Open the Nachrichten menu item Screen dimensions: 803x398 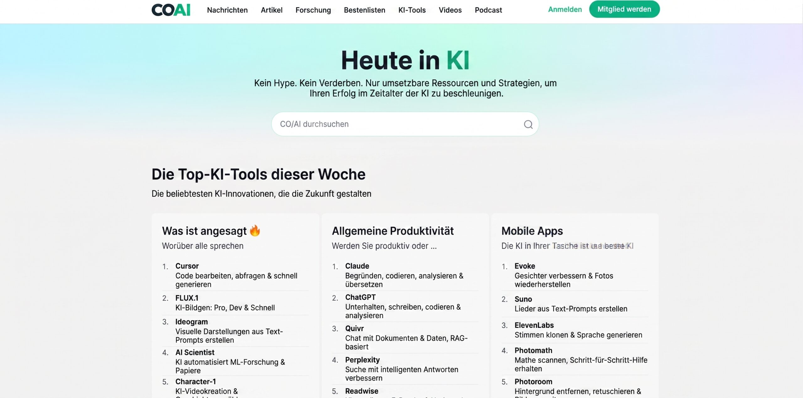[x=227, y=10]
